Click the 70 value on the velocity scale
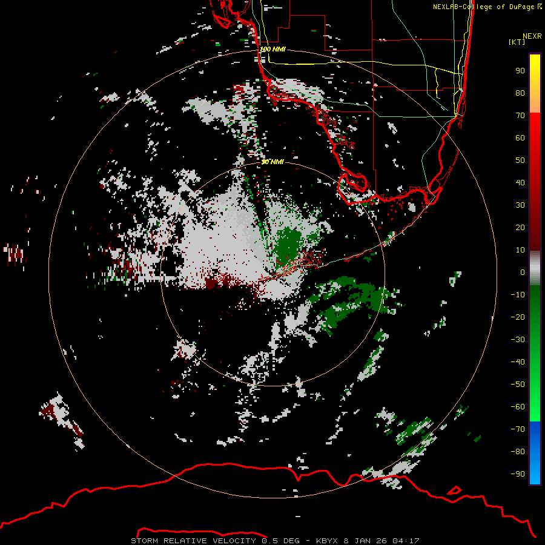 [x=520, y=116]
